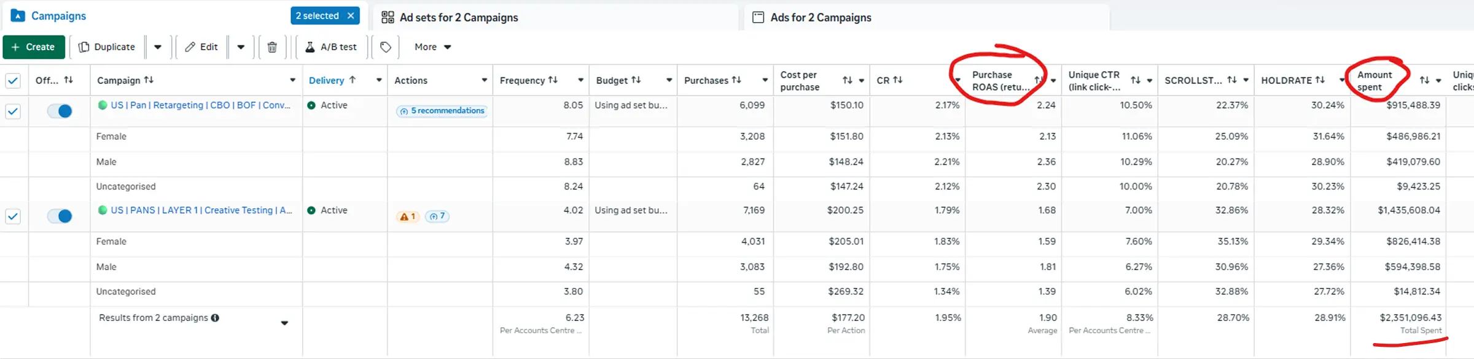Turn off US Pan Retargeting campaign toggle

click(x=60, y=111)
